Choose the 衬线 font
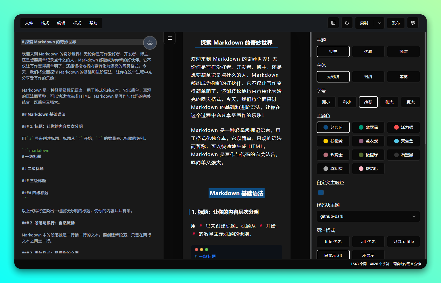 [x=368, y=77]
